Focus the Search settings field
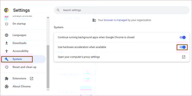The image size is (192, 96). point(122,10)
